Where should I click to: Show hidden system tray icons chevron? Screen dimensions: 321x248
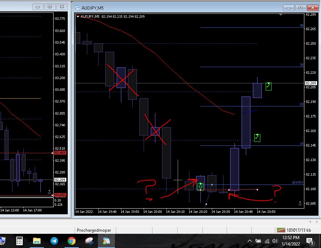pos(250,241)
